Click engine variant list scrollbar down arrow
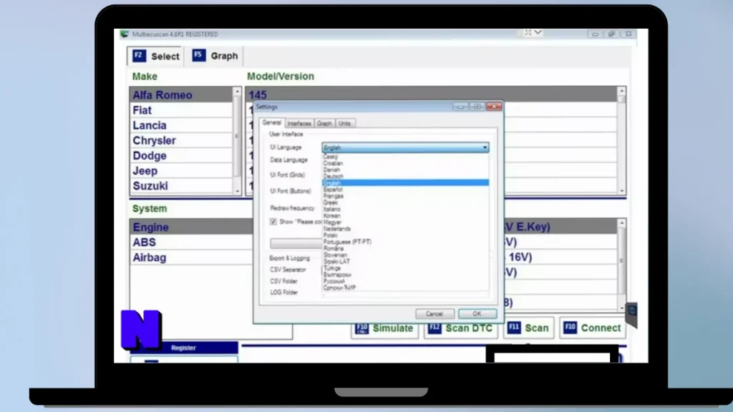This screenshot has width=733, height=412. click(x=621, y=308)
